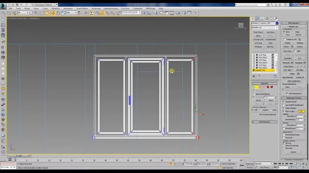Open the Display command panel tab
The height and width of the screenshot is (173, 309).
pyautogui.click(x=271, y=19)
